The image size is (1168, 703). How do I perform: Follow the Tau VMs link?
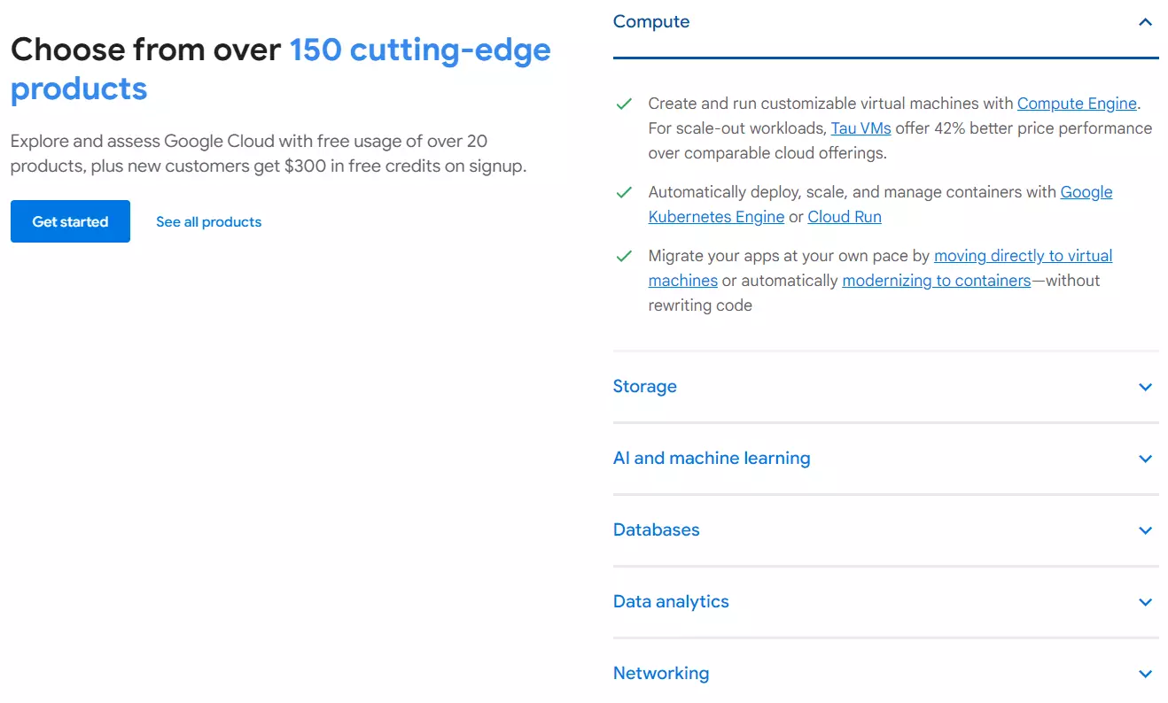click(860, 128)
